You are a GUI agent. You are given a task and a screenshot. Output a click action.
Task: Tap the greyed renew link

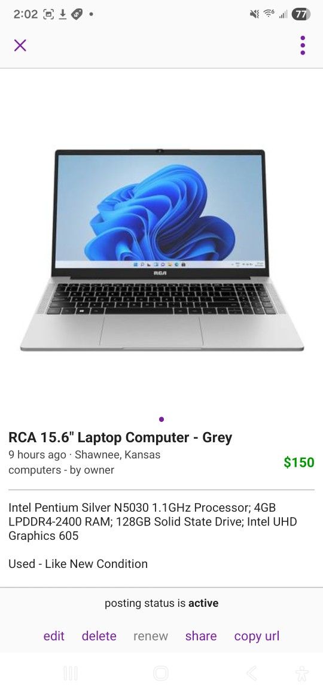151,636
